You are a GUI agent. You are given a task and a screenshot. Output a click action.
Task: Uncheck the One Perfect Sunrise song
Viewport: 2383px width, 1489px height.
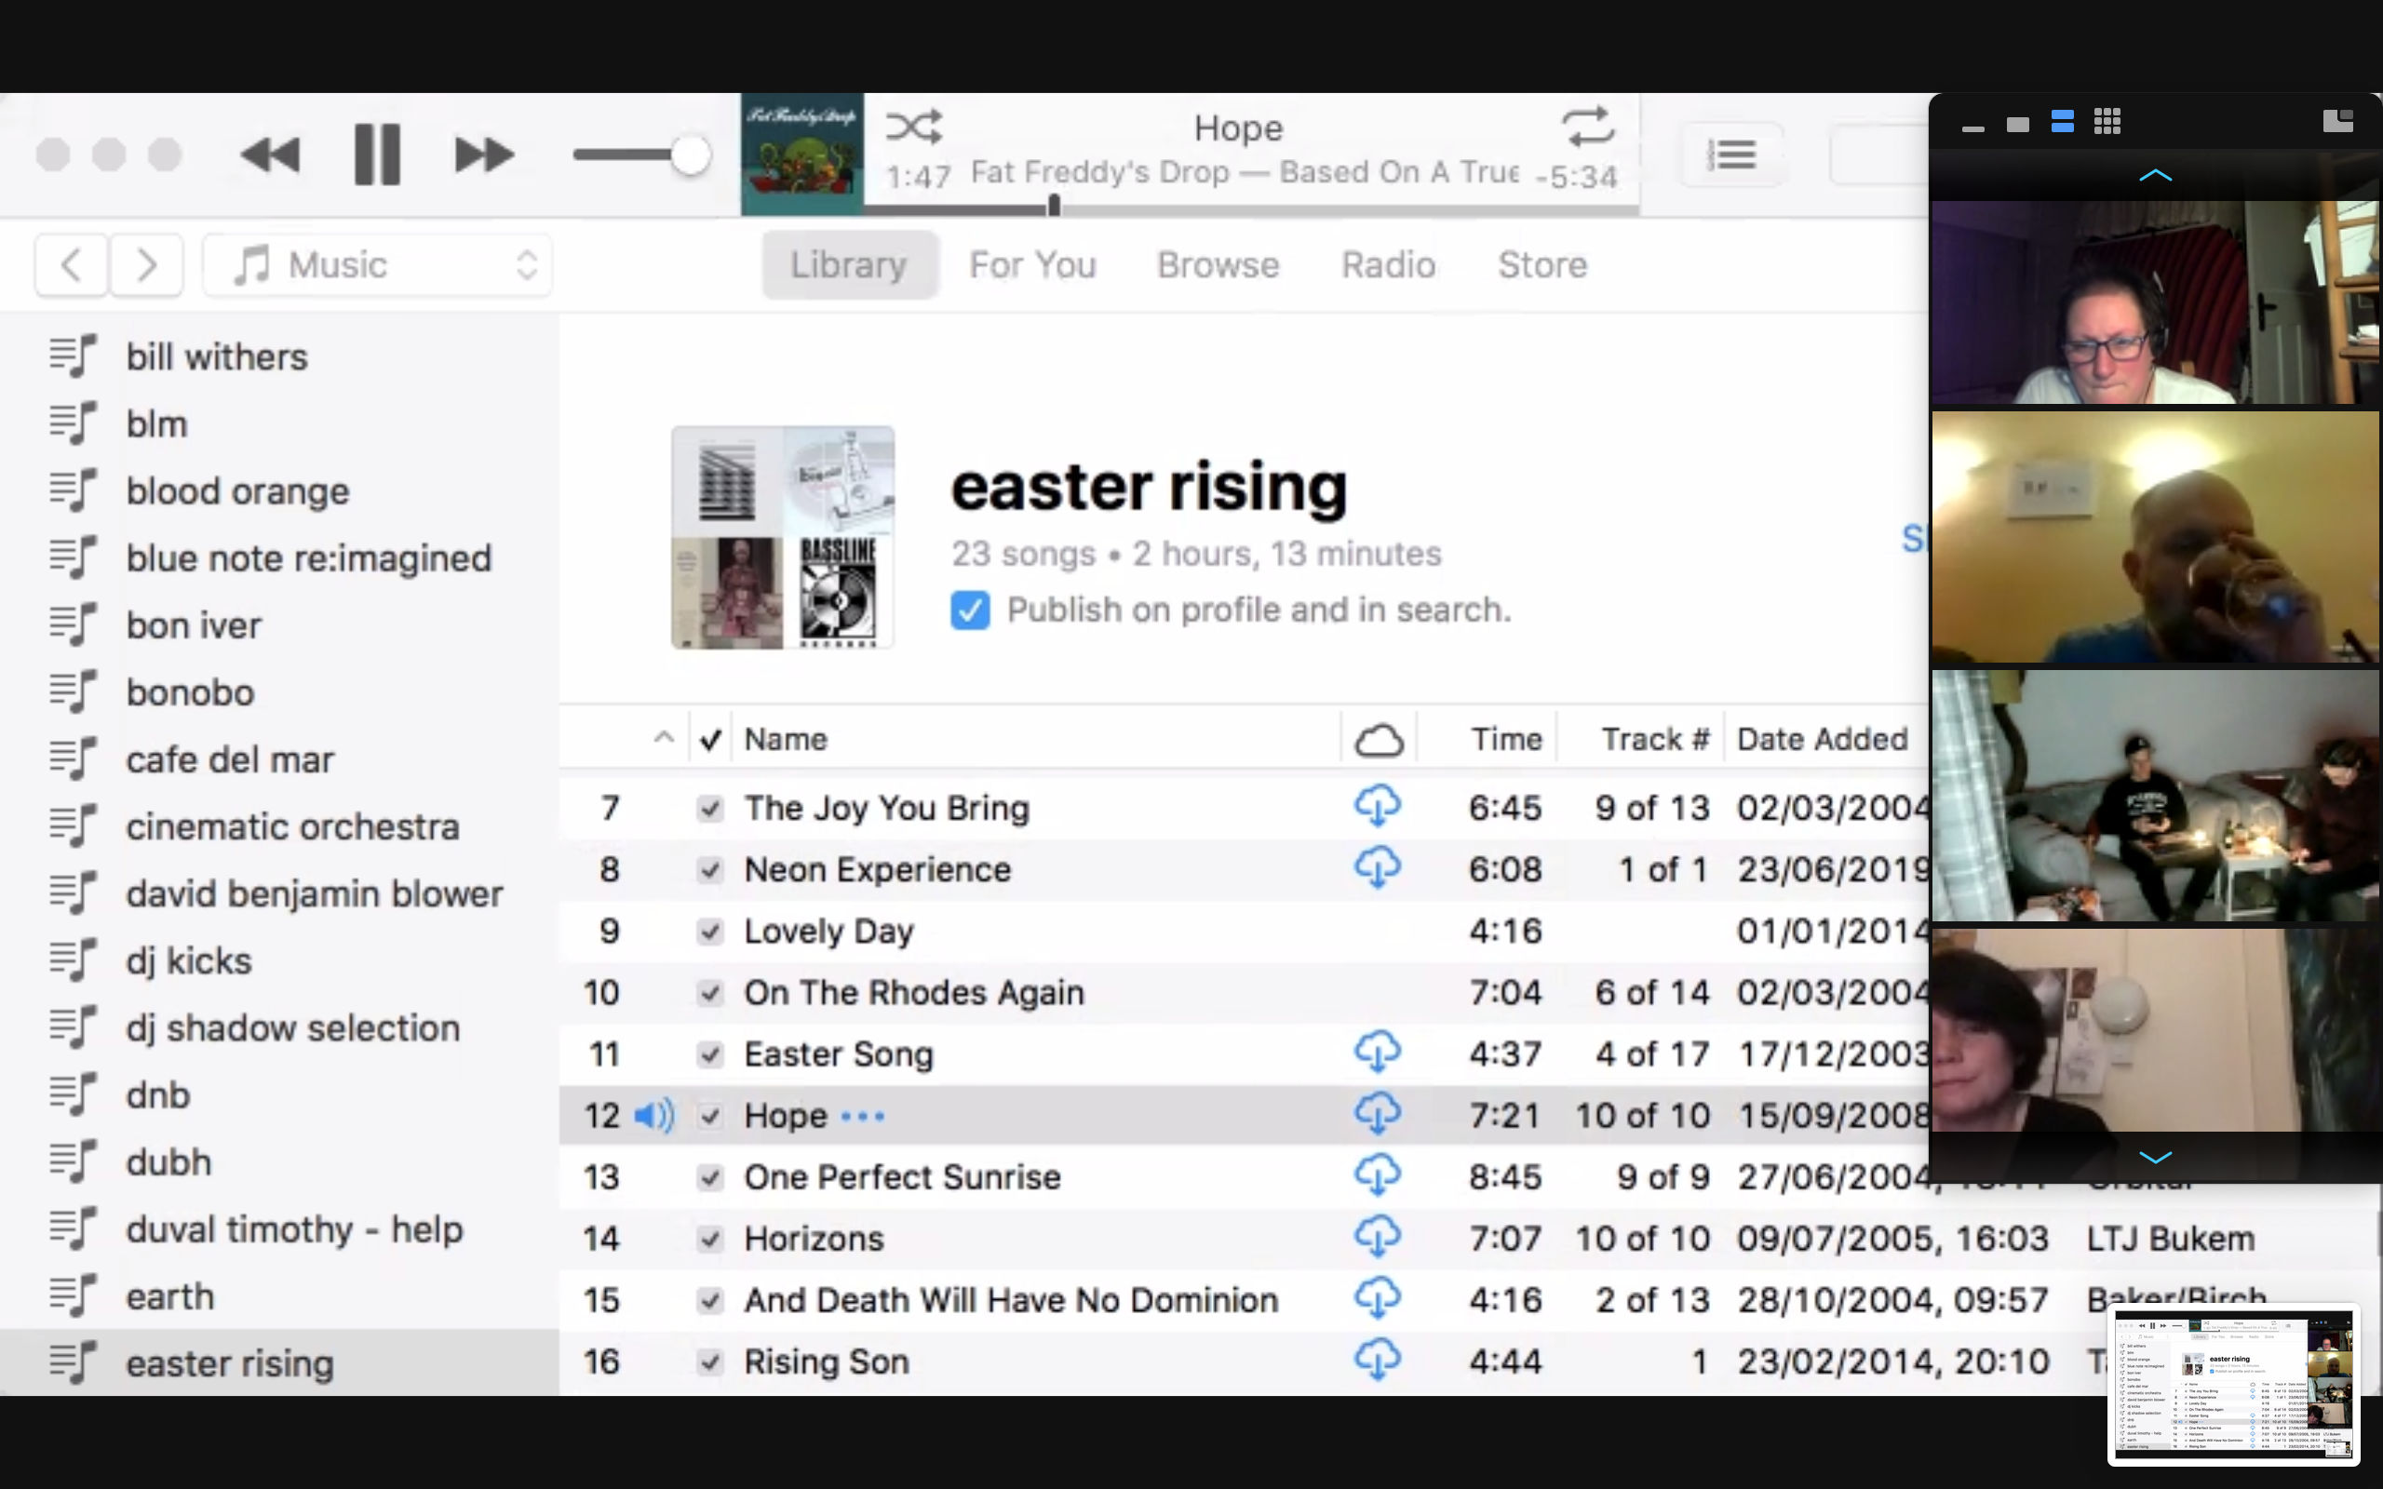709,1178
